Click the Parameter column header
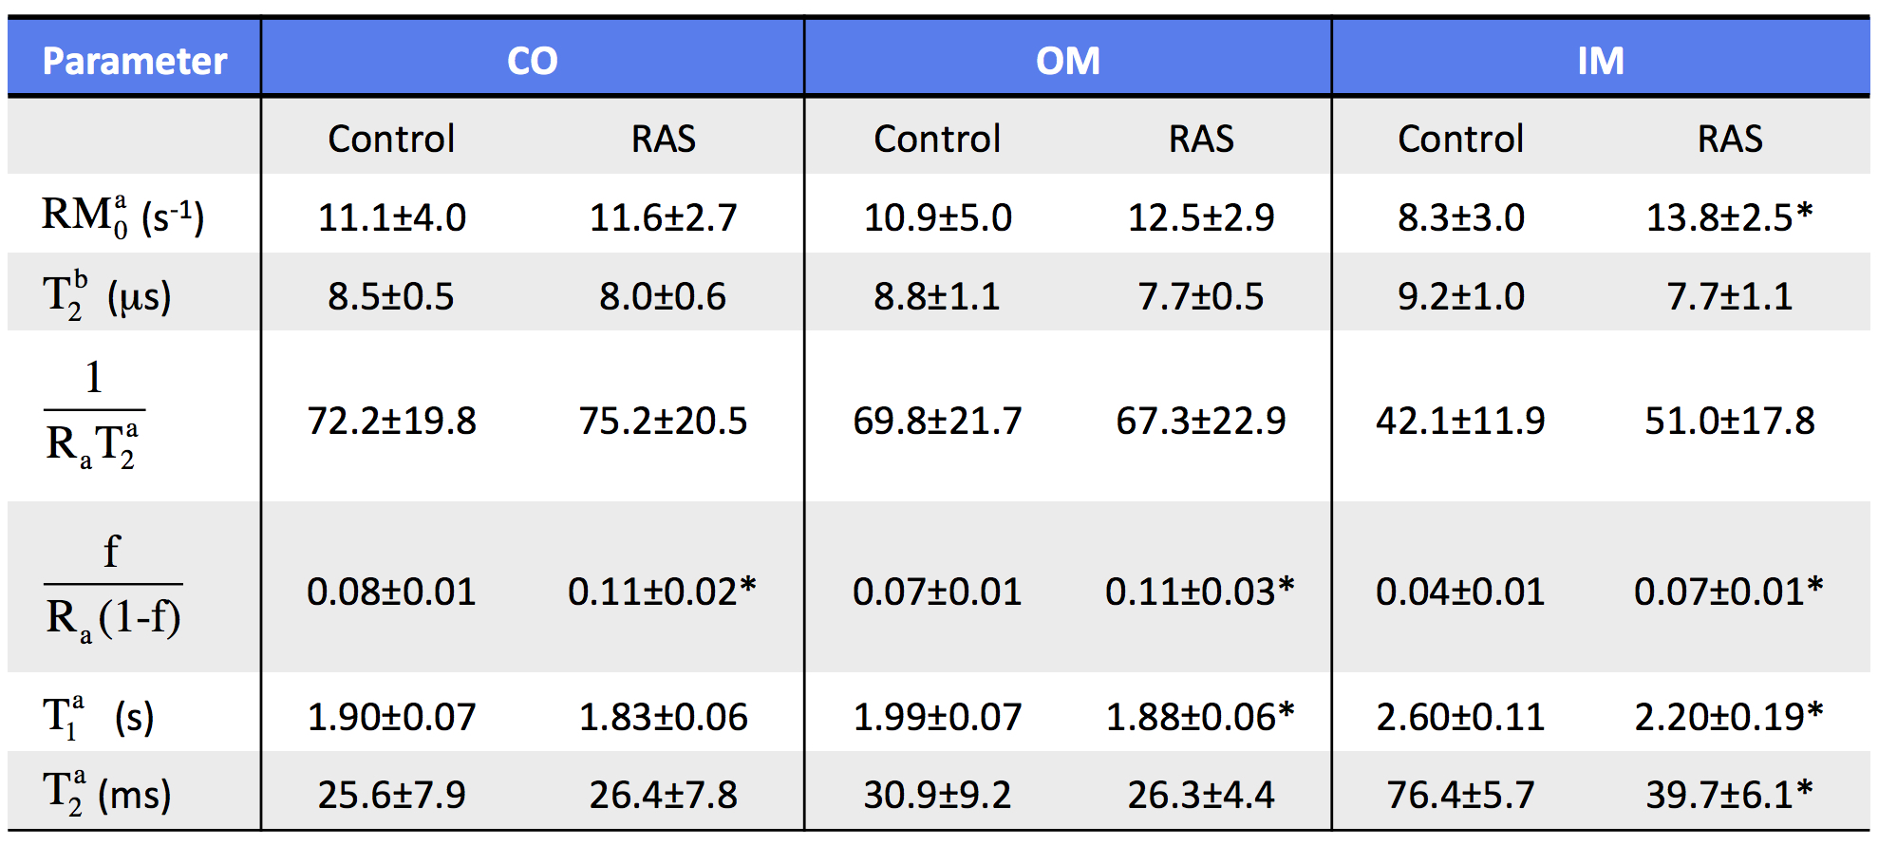Image resolution: width=1878 pixels, height=846 pixels. tap(135, 61)
